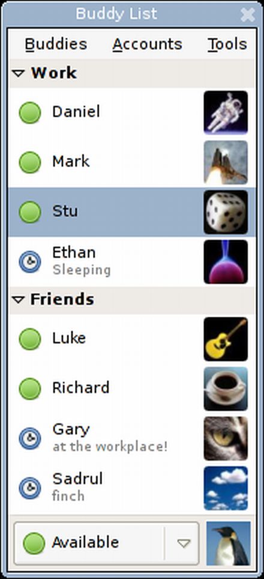Viewport: 264px width, 579px height.
Task: Click Daniel's astronaut buddy icon
Action: point(226,112)
